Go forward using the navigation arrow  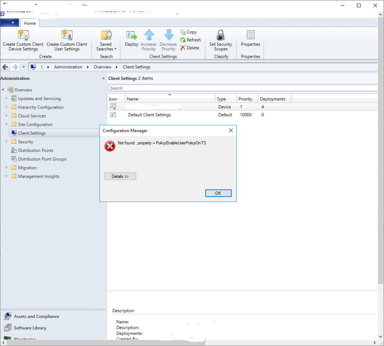(x=15, y=67)
